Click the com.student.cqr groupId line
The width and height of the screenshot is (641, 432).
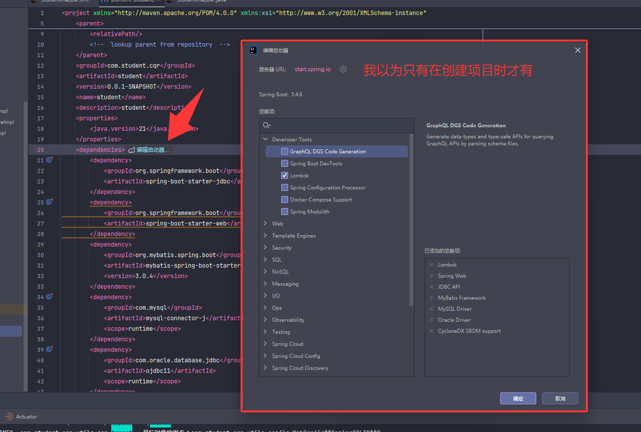pyautogui.click(x=135, y=66)
